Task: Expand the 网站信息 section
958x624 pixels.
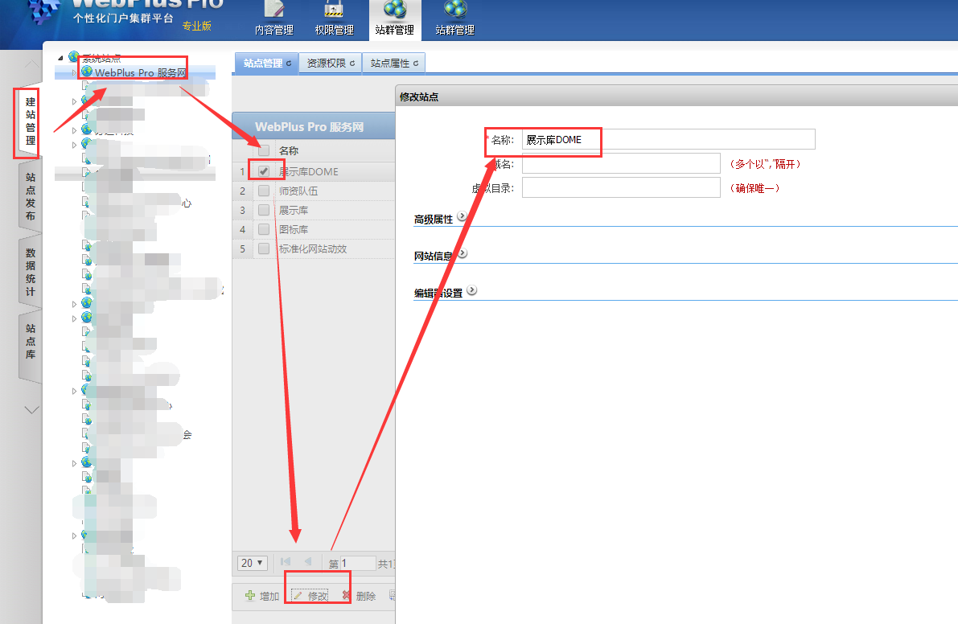Action: (462, 253)
